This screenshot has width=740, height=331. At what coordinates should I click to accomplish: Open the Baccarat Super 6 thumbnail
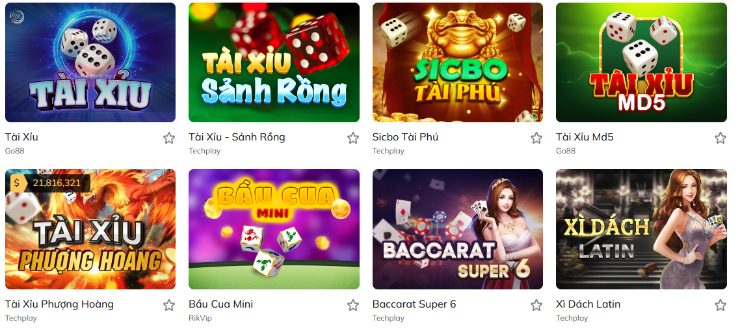click(458, 230)
